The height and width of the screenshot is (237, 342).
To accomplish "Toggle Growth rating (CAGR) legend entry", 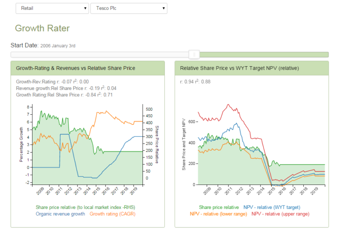I will click(114, 213).
